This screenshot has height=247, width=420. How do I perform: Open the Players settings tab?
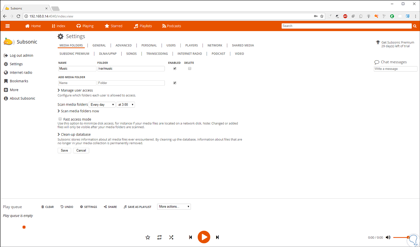point(192,45)
